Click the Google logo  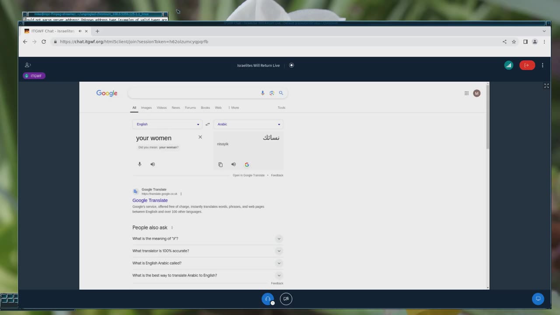(107, 93)
